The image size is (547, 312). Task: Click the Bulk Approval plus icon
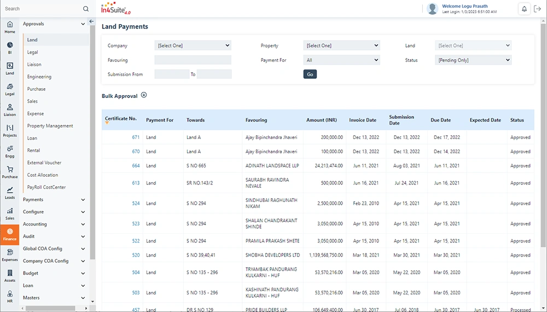tap(144, 95)
